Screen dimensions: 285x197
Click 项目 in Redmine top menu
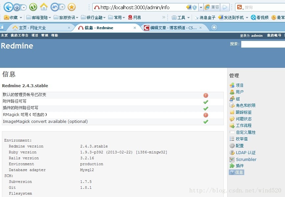tap(35, 35)
